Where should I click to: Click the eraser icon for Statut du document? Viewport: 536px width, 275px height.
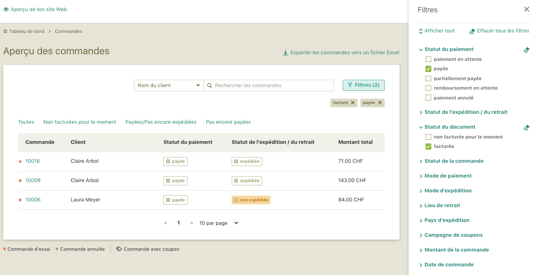pos(526,127)
